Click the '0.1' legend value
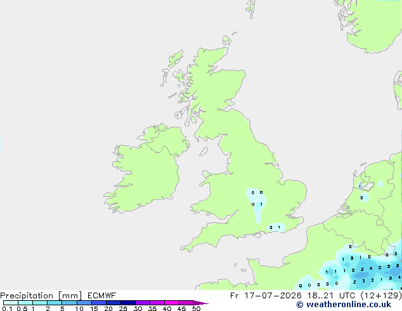The width and height of the screenshot is (402, 311). click(x=7, y=308)
